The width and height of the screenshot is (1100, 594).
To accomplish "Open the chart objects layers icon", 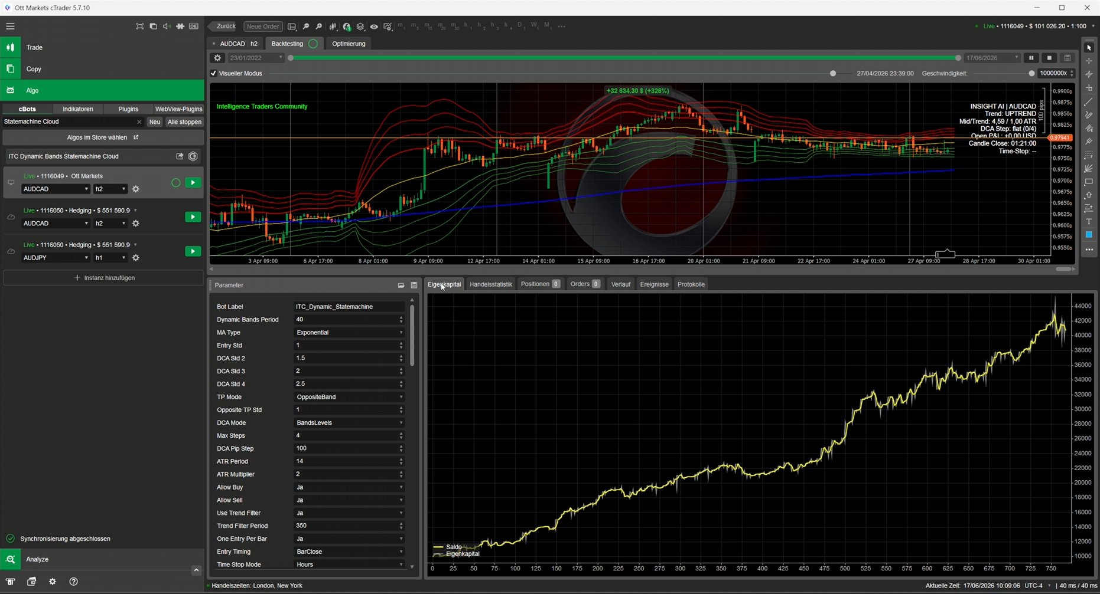I will pos(360,27).
